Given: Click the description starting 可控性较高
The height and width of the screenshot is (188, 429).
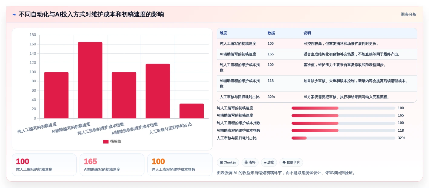Looking at the screenshot, I should tap(341, 44).
